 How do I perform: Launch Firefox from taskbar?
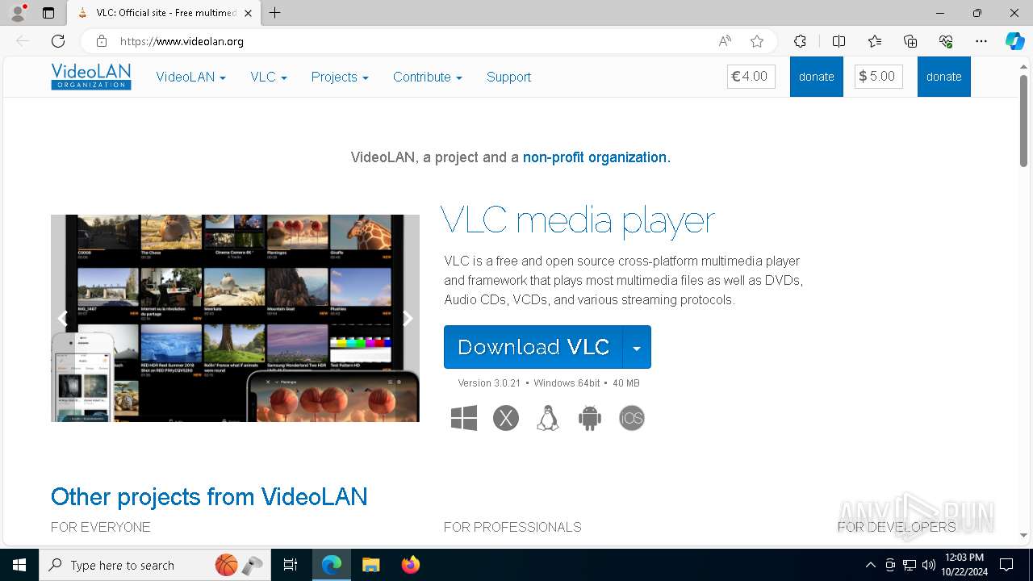[x=411, y=565]
